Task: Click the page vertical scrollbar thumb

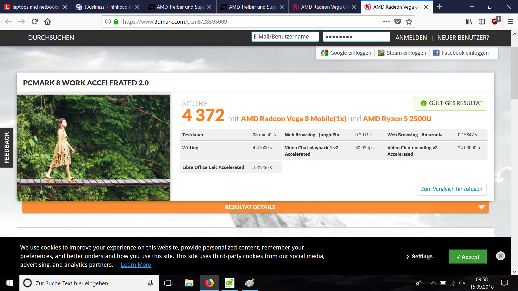Action: click(514, 73)
